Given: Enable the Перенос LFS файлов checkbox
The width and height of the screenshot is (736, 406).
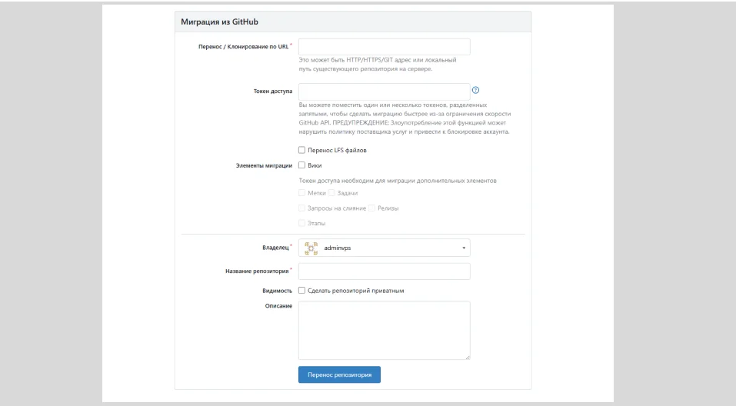Looking at the screenshot, I should click(x=301, y=150).
